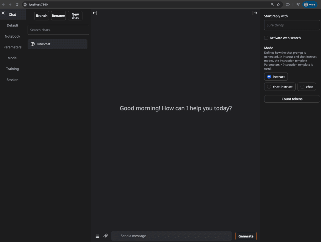This screenshot has width=321, height=242.
Task: Open the Parameters tab
Action: [13, 47]
